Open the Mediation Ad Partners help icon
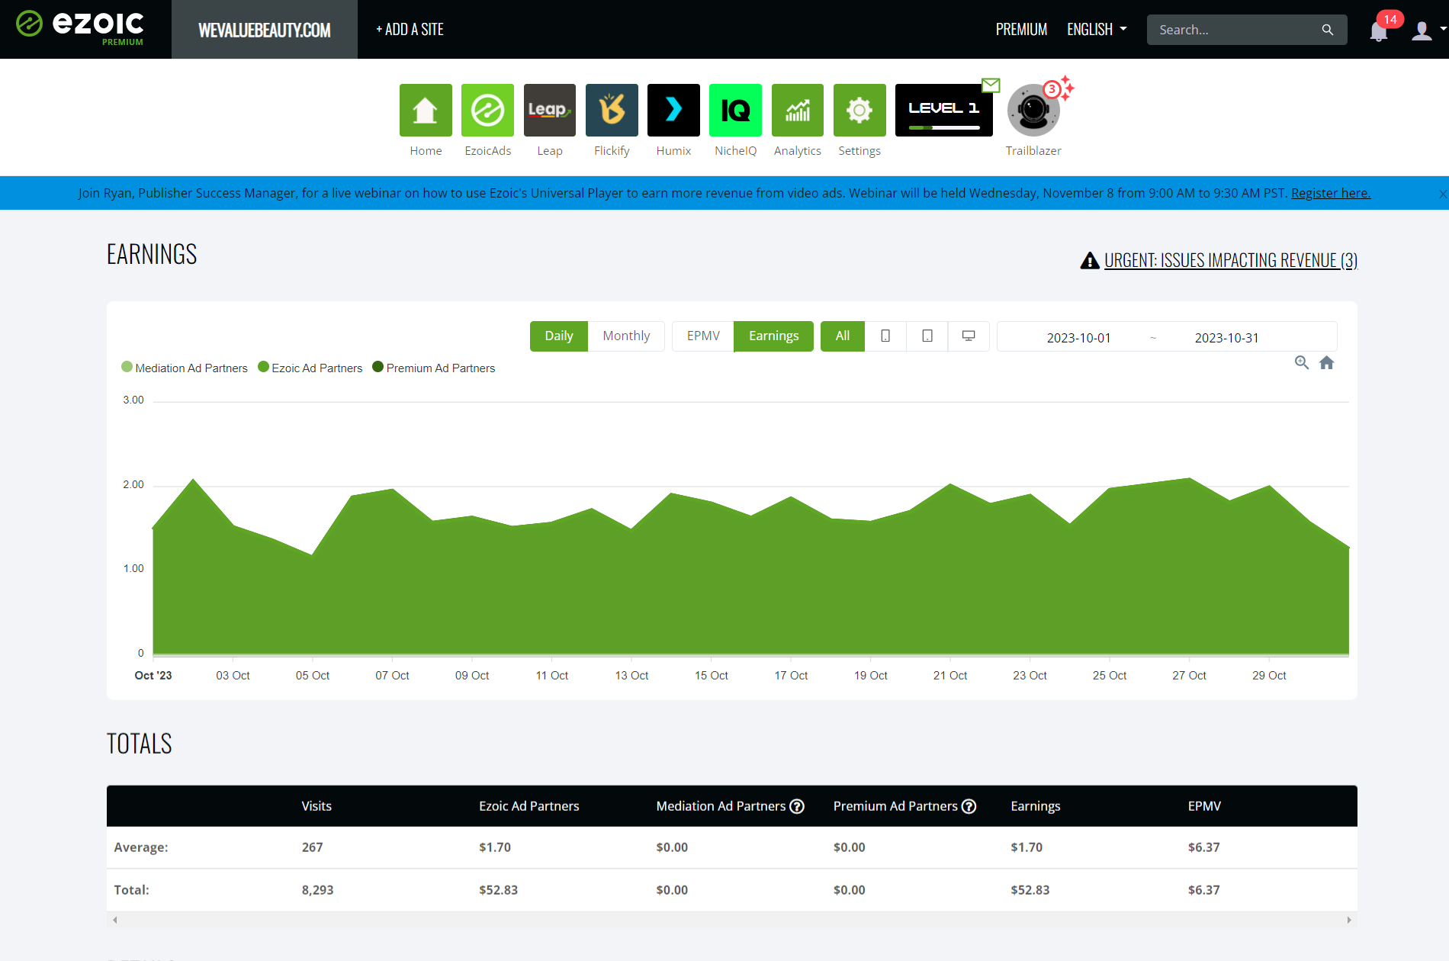The width and height of the screenshot is (1449, 961). 797,806
